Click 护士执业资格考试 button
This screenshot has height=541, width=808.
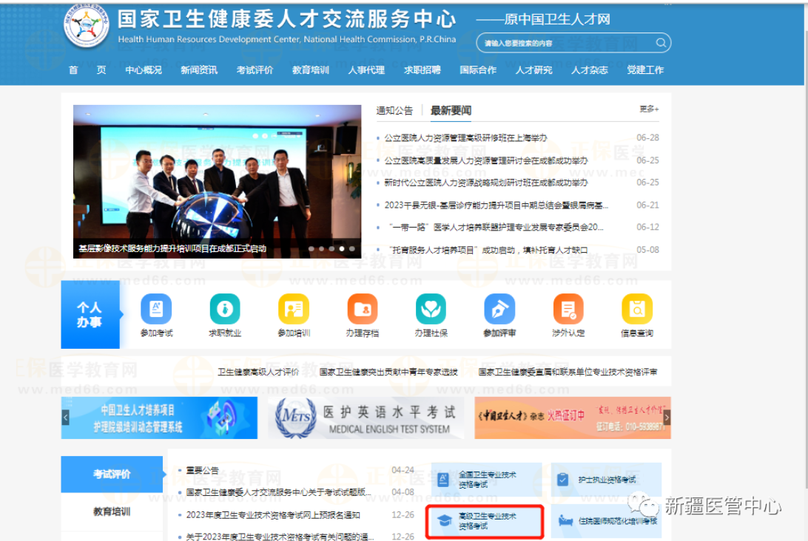(606, 480)
